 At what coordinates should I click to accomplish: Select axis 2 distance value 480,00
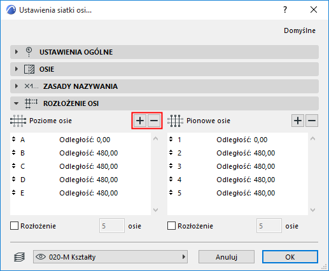(265, 153)
